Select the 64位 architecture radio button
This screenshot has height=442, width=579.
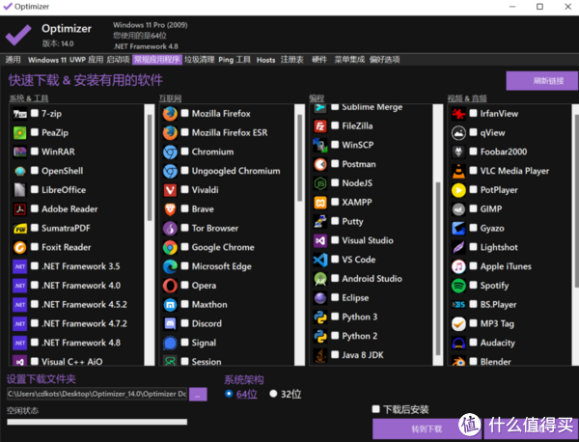point(229,394)
